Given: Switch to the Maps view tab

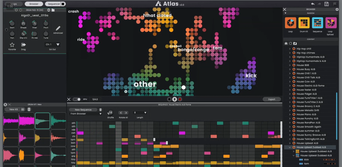Looking at the screenshot, I should (14, 4).
